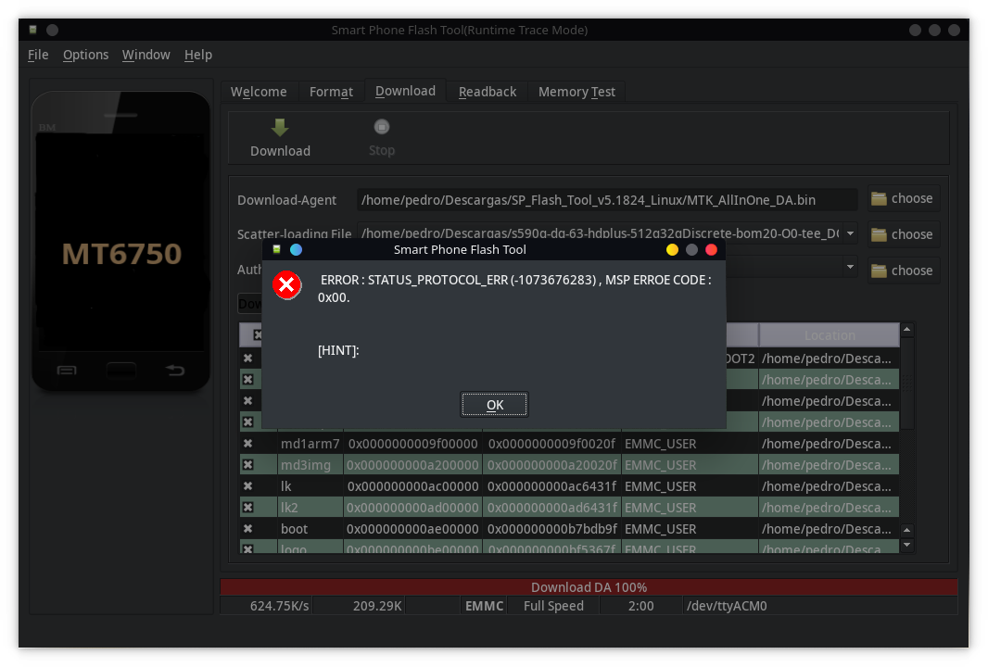This screenshot has width=988, height=667.
Task: Click OK in the error dialog
Action: coord(495,405)
